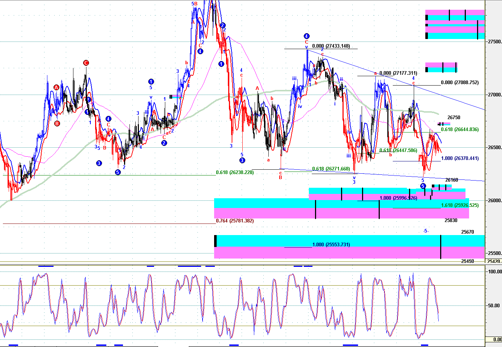Select the 0.764 (25781.382) retracement label

[x=235, y=221]
